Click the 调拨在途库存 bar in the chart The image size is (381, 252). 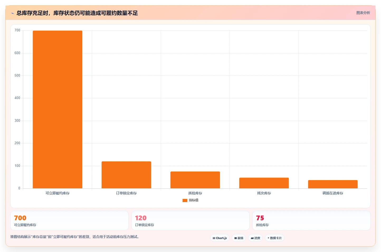click(x=333, y=184)
